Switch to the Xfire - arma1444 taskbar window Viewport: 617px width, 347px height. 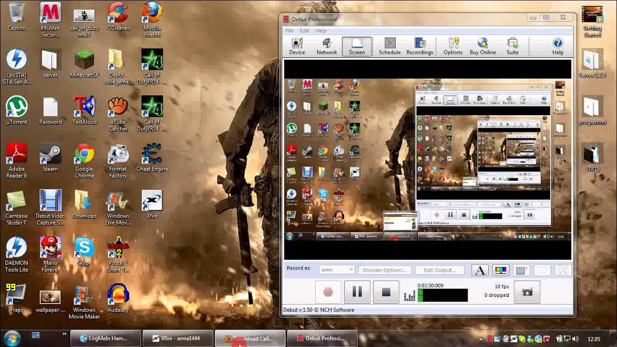coord(178,338)
